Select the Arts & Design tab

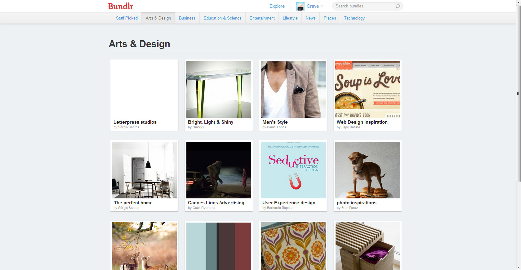(x=158, y=18)
